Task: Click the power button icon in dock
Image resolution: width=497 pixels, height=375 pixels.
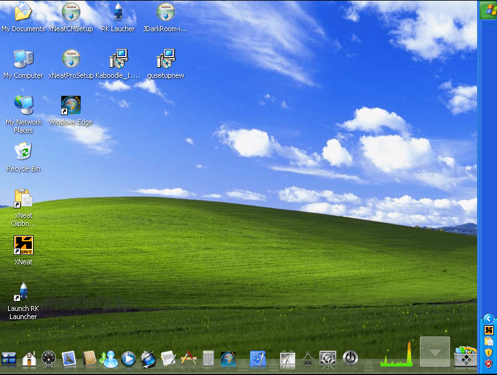Action: click(x=350, y=358)
